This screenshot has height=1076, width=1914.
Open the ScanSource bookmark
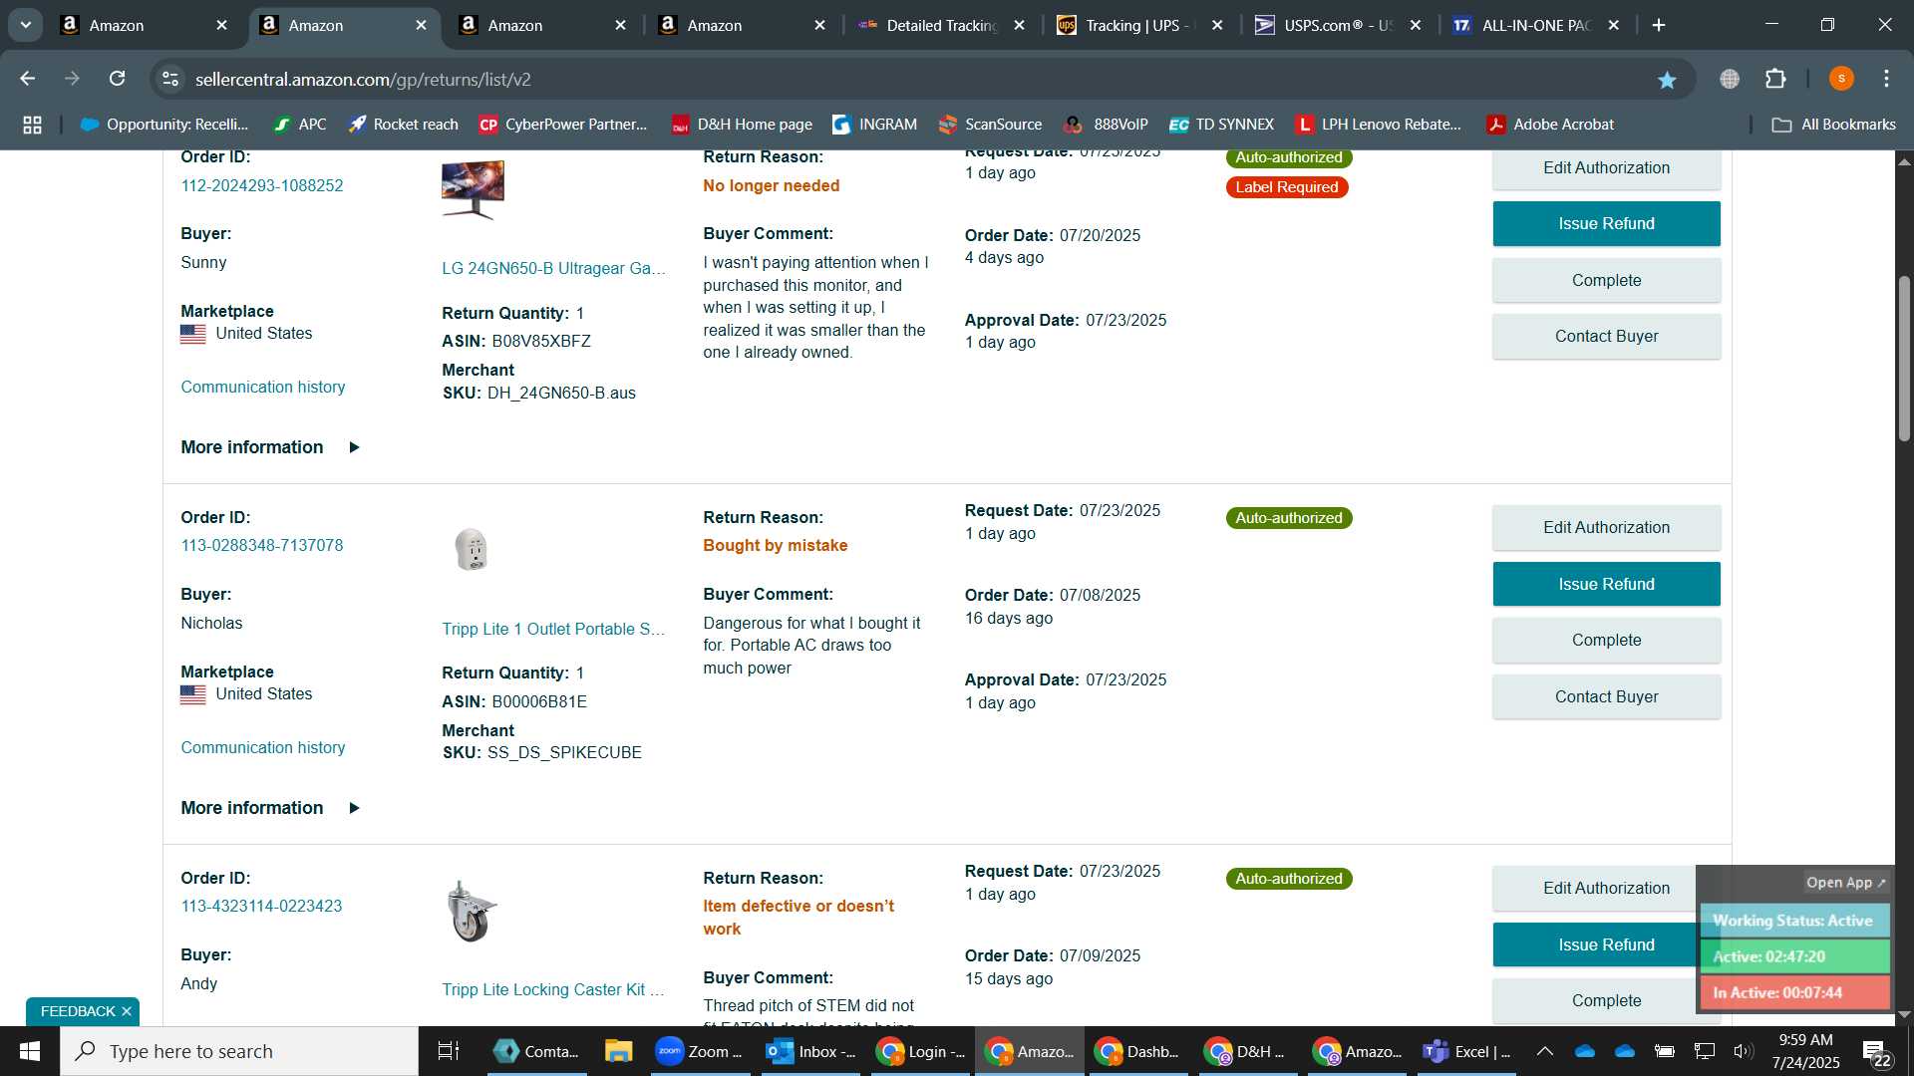[x=990, y=125]
